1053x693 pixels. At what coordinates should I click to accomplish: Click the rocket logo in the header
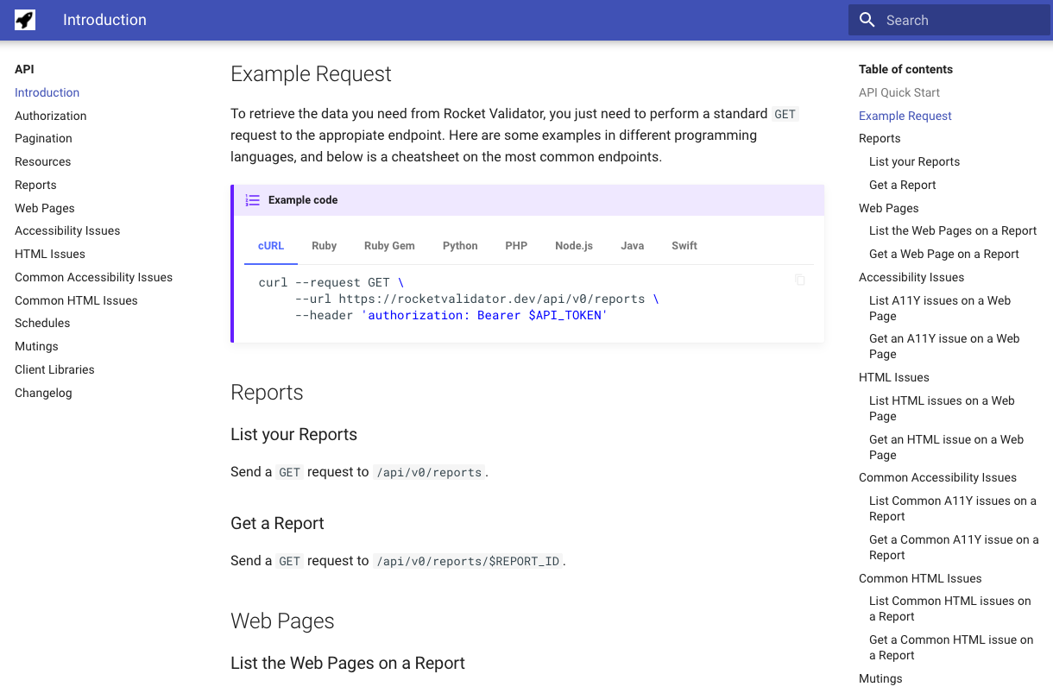[25, 20]
